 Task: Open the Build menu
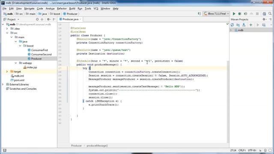72,9
